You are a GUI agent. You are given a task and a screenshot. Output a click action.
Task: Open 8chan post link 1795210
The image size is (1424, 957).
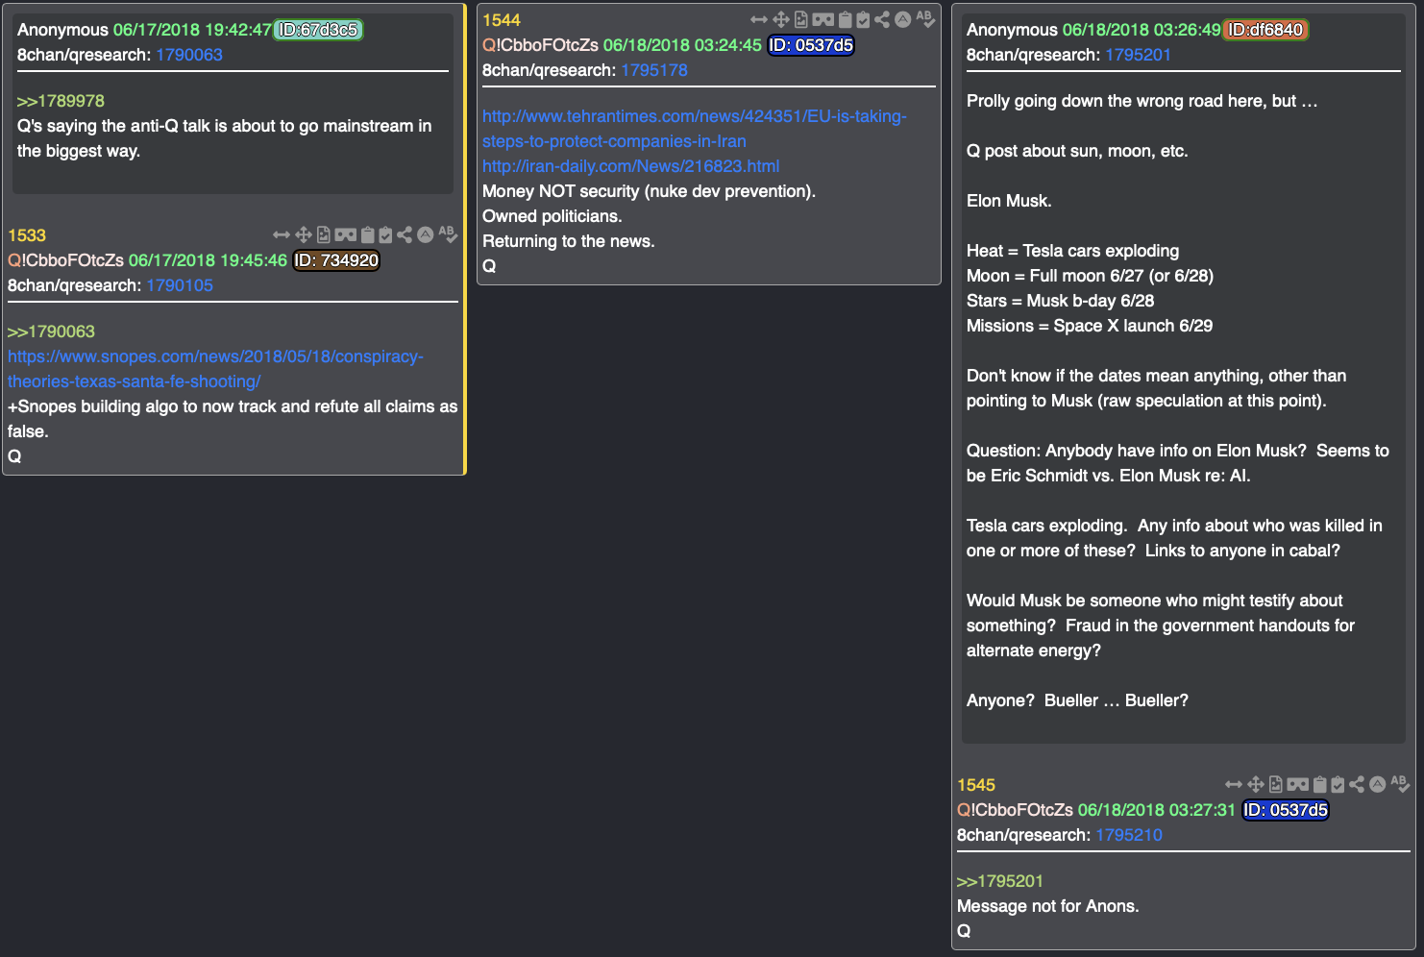coord(1129,835)
